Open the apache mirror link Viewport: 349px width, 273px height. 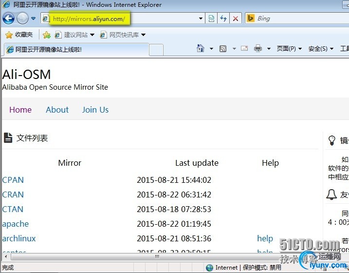16,224
